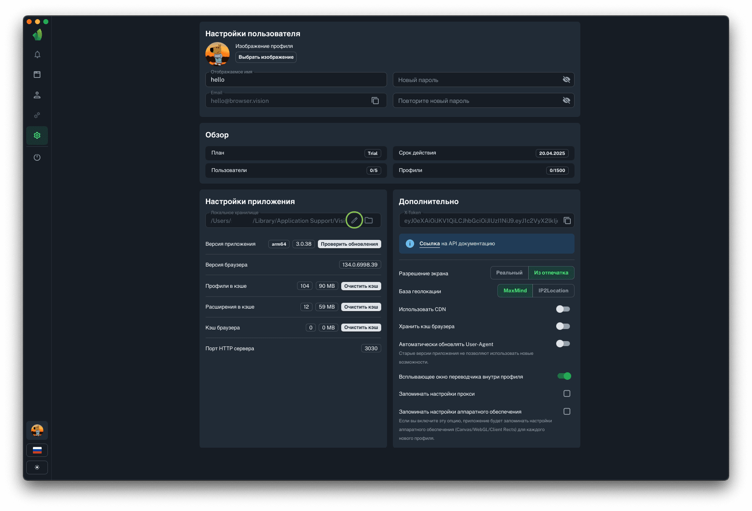Image resolution: width=752 pixels, height=511 pixels.
Task: Click the power icon in sidebar
Action: (37, 157)
